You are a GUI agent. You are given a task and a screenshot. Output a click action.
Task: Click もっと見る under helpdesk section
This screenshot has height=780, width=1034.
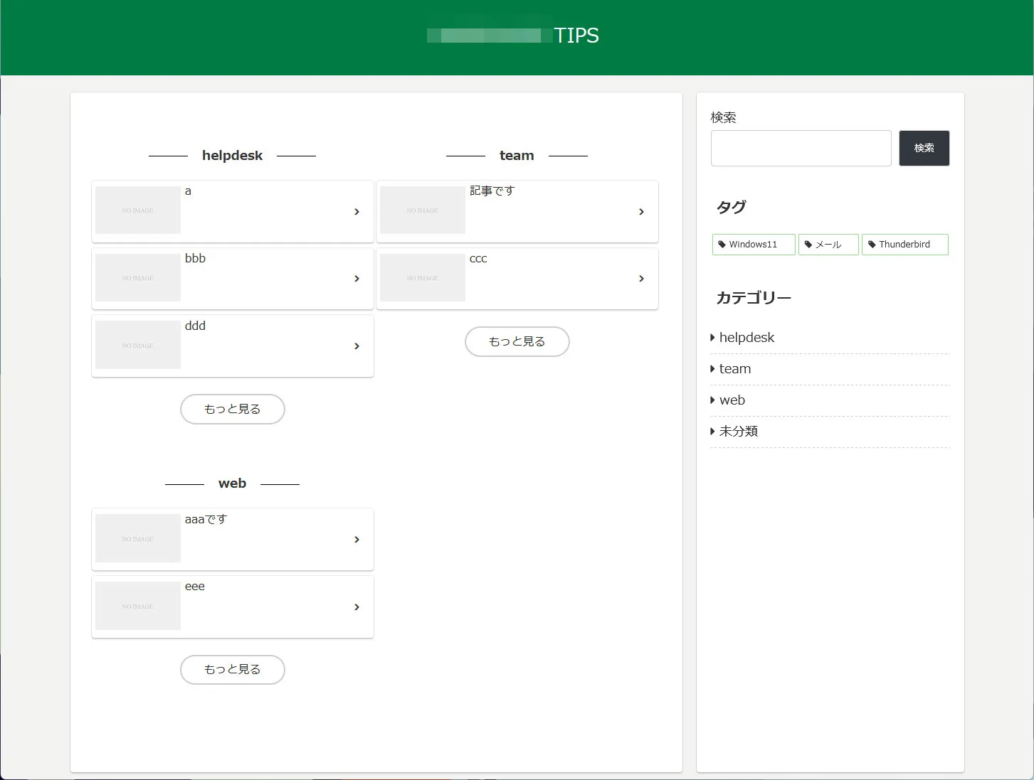233,410
